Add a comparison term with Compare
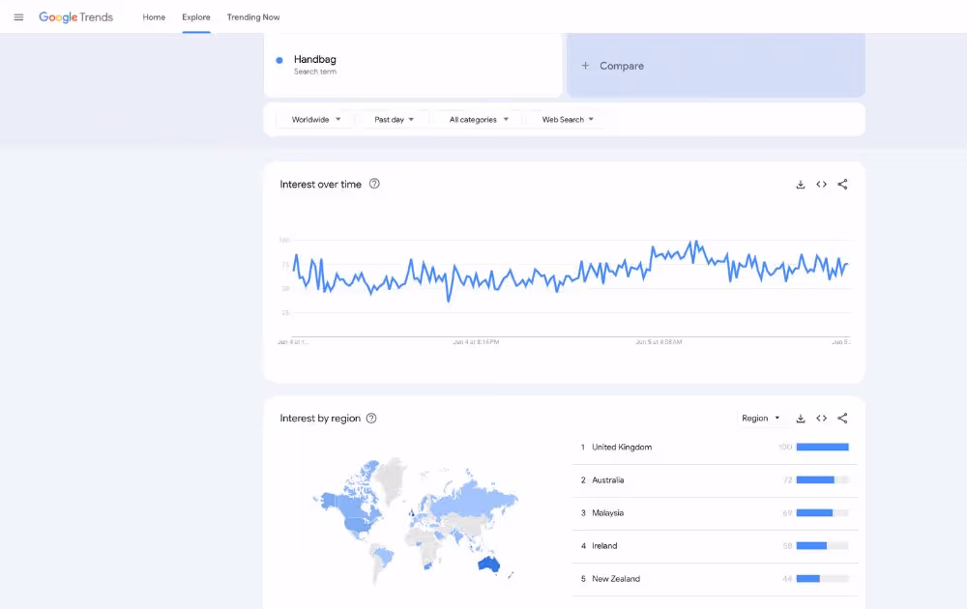The image size is (967, 609). point(716,66)
